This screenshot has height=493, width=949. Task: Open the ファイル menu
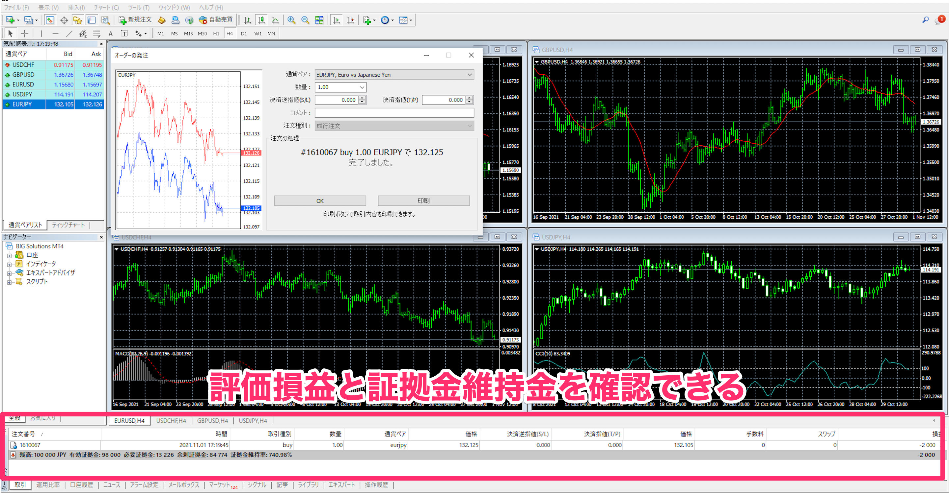coord(16,7)
